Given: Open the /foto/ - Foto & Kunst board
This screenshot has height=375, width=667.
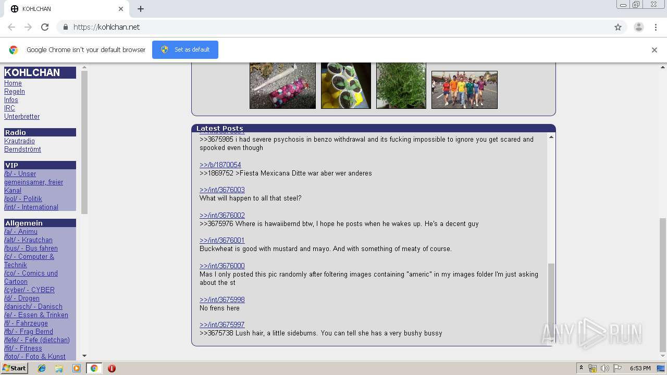Looking at the screenshot, I should [35, 357].
